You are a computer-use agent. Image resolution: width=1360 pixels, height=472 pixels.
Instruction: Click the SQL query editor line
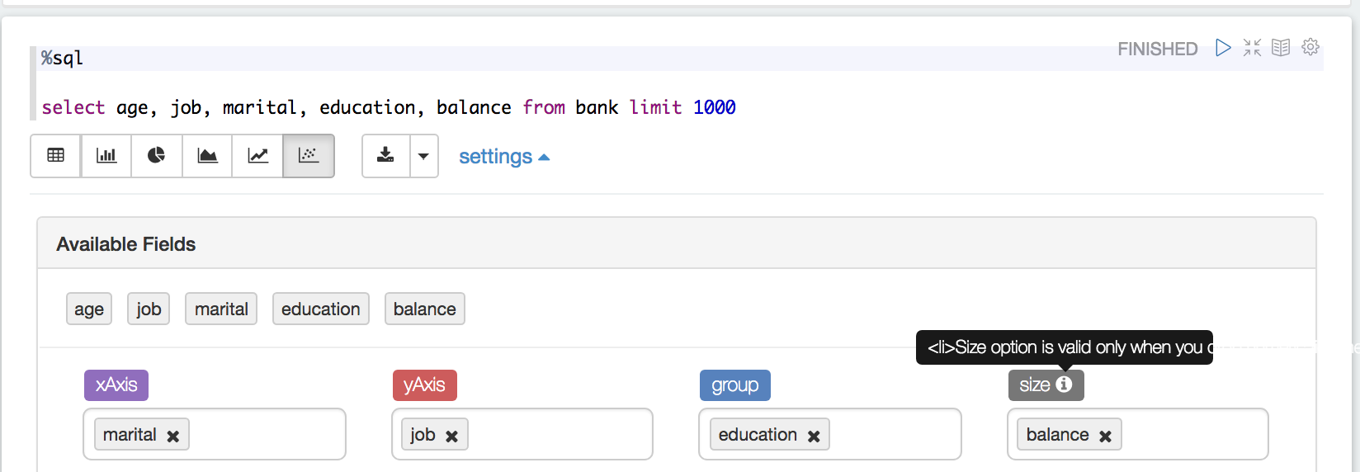tap(389, 107)
